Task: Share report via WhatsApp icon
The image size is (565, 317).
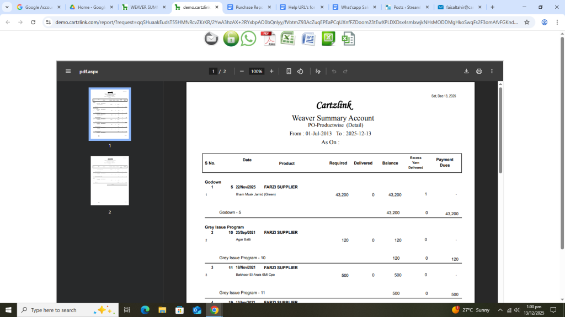Action: click(x=249, y=39)
